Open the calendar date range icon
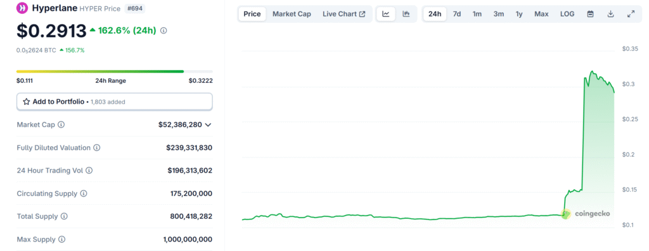The height and width of the screenshot is (251, 649). click(591, 14)
